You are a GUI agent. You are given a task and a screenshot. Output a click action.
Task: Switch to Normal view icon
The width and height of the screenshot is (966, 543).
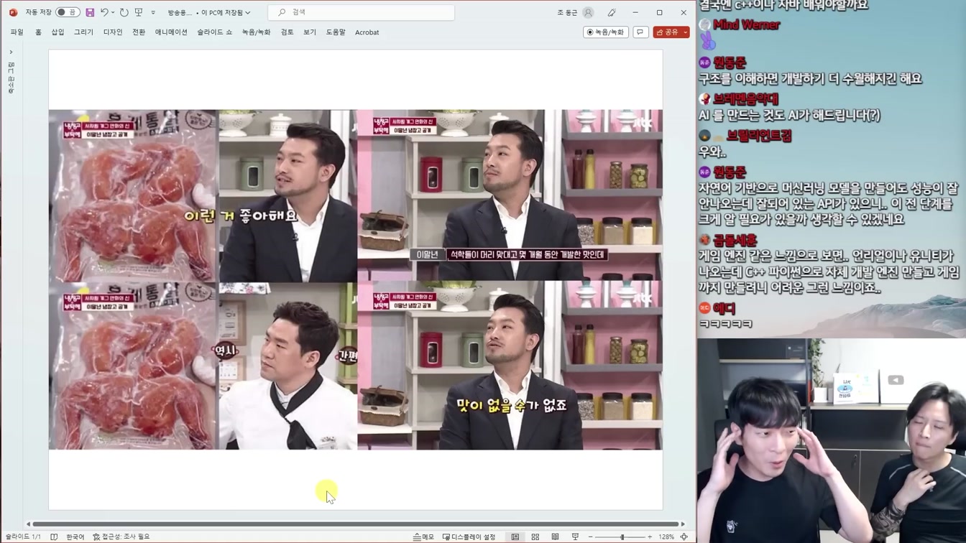tap(515, 537)
